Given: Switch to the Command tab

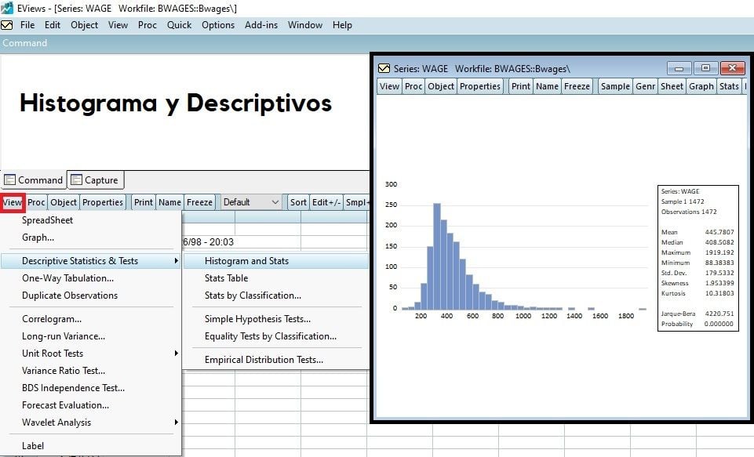Looking at the screenshot, I should coord(34,180).
